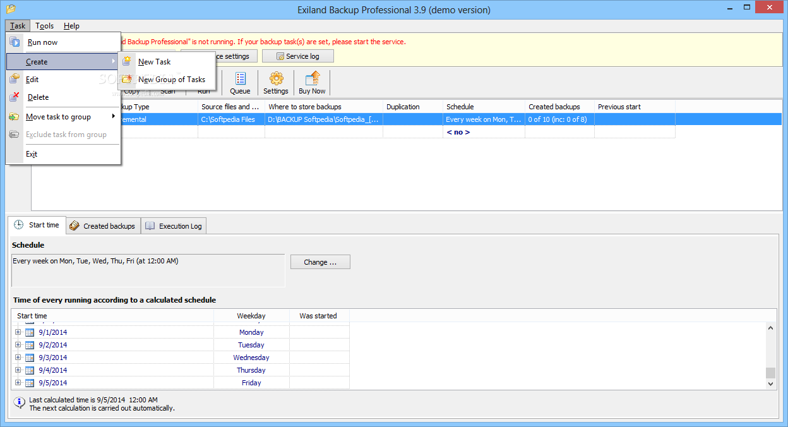The image size is (788, 427).
Task: Click the New Group of Tasks folder icon
Action: pos(127,79)
